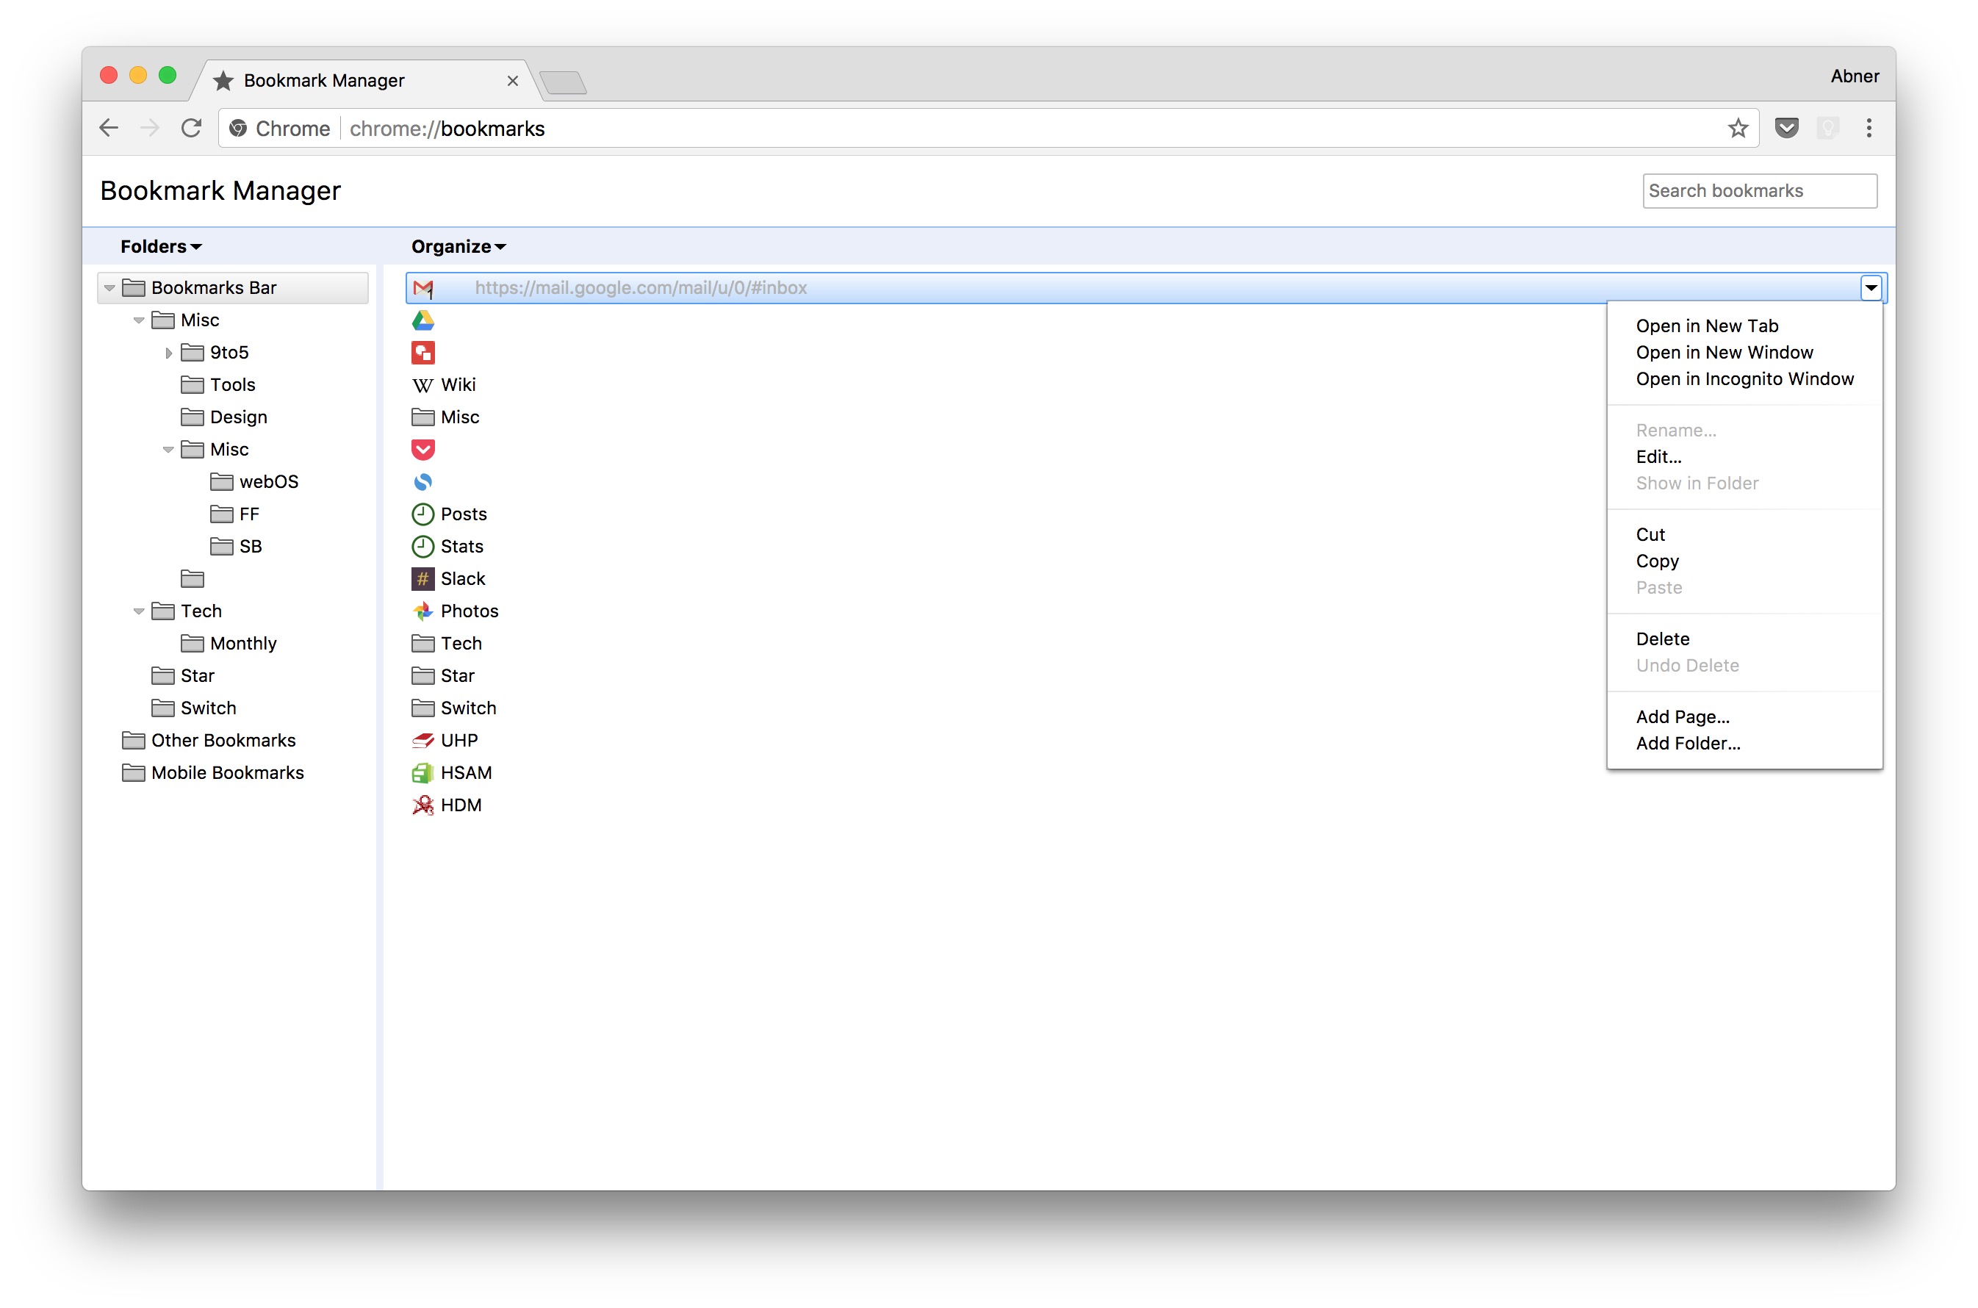Click the bookmark star in the address bar
1978x1308 pixels.
1738,128
